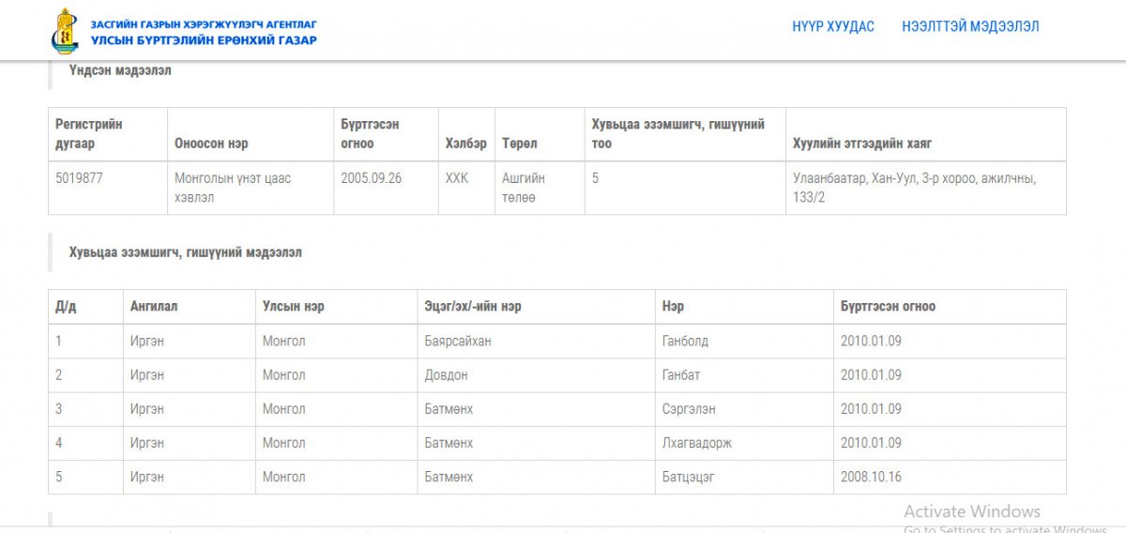This screenshot has height=533, width=1126.
Task: Select the legal address Улаанбаатар, Хан-Уул cell
Action: 914,188
